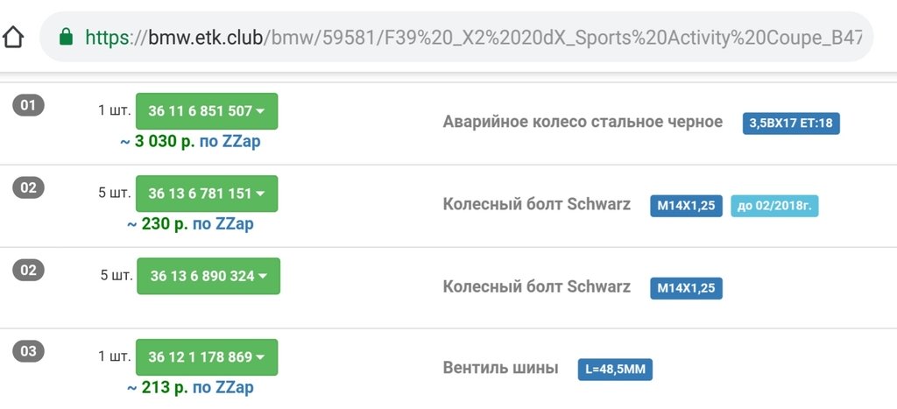Expand part number 36 11 6 851 507
This screenshot has width=897, height=409.
point(207,111)
